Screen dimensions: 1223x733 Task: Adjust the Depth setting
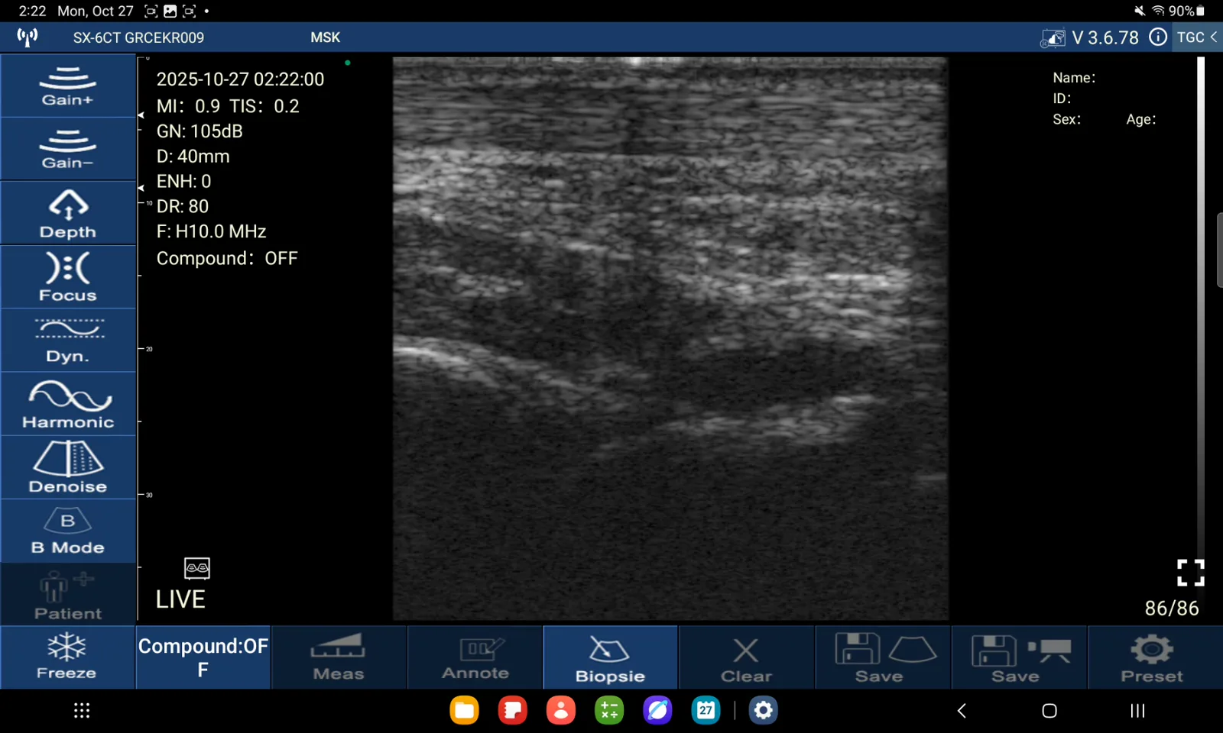pos(68,213)
